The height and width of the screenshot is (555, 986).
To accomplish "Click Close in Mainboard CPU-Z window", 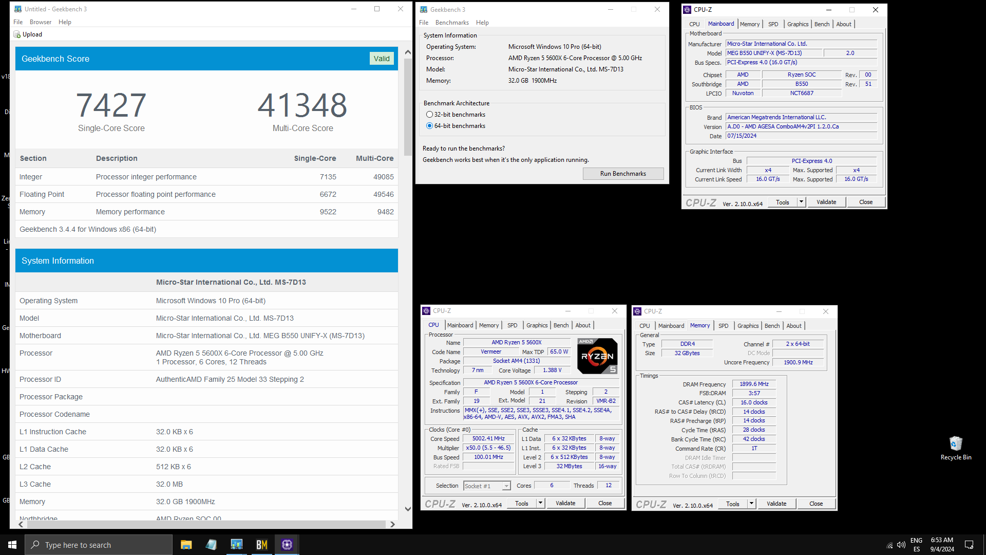I will [866, 202].
